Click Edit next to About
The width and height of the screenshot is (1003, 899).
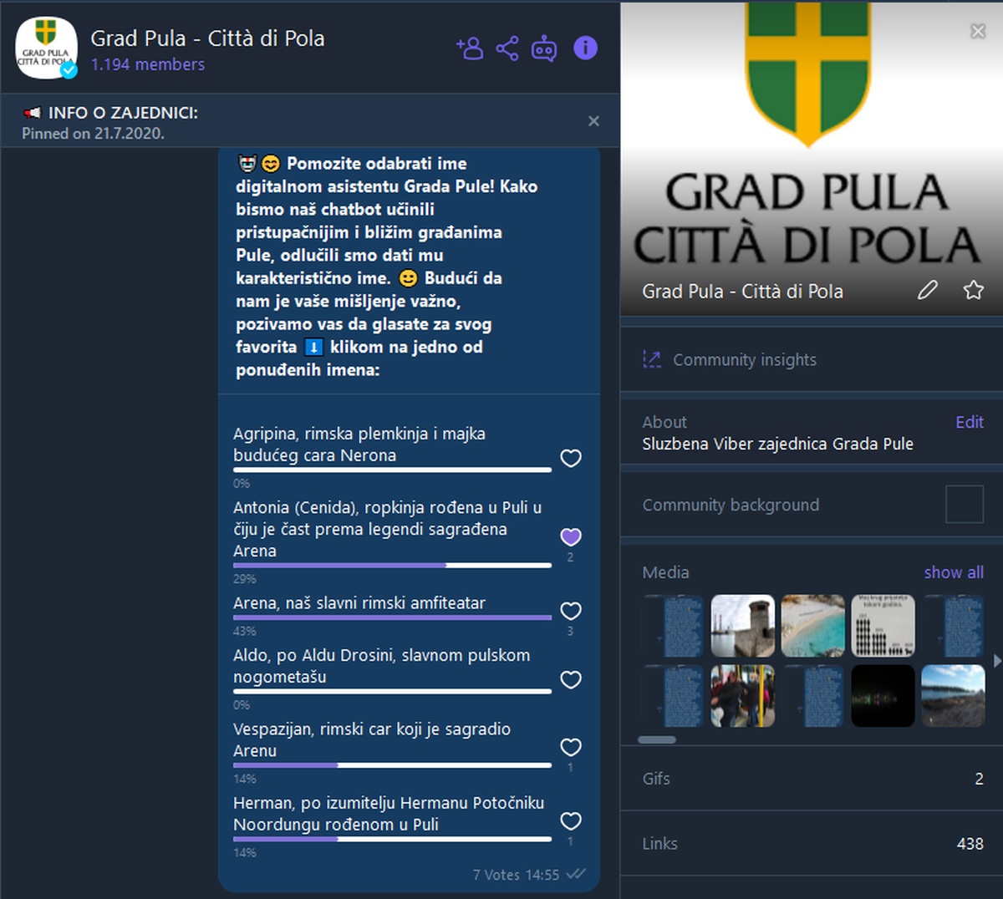pyautogui.click(x=970, y=422)
